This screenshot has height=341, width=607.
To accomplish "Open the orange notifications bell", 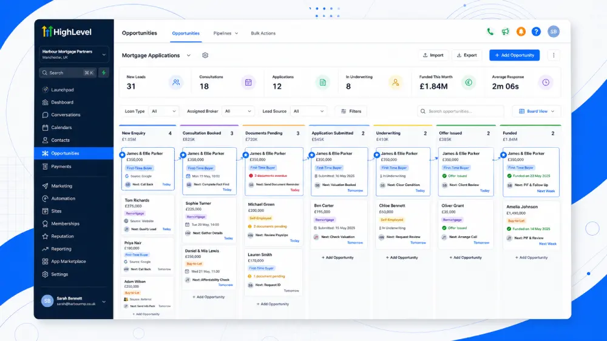I will (x=521, y=31).
